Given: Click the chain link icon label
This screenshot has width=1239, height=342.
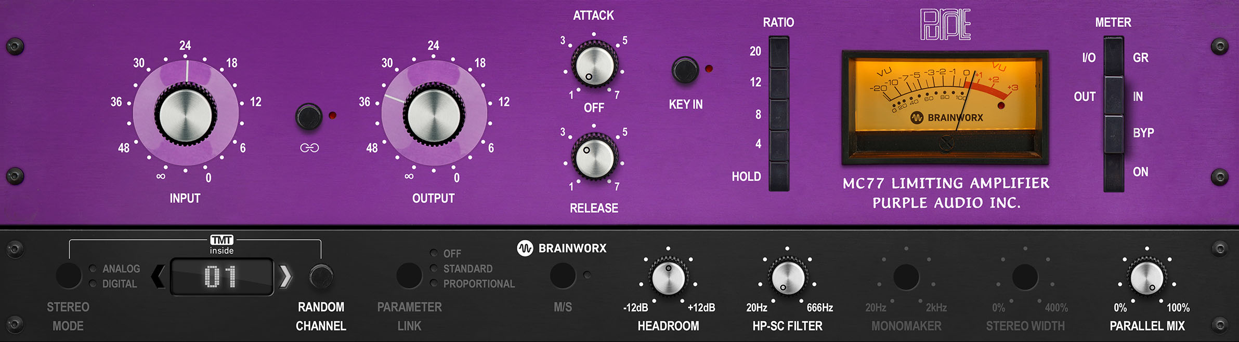Looking at the screenshot, I should tap(309, 148).
